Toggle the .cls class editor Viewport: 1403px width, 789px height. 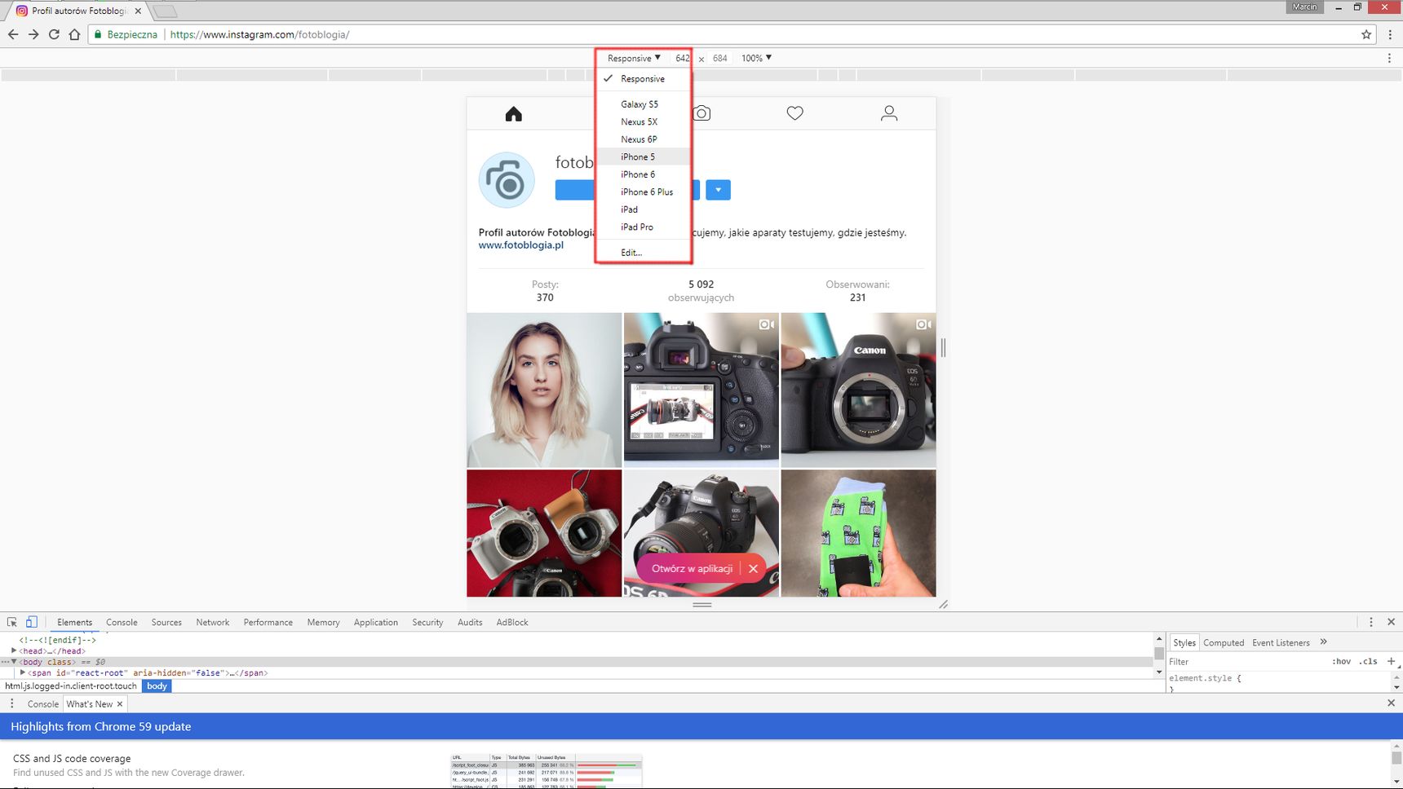click(1368, 661)
